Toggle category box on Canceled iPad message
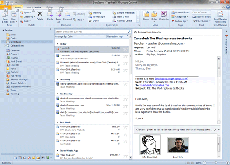The width and height of the screenshot is (230, 165). click(x=124, y=50)
